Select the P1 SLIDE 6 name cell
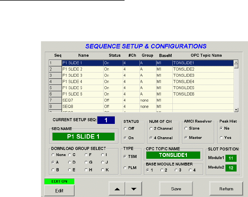The image size is (248, 197). click(x=82, y=94)
